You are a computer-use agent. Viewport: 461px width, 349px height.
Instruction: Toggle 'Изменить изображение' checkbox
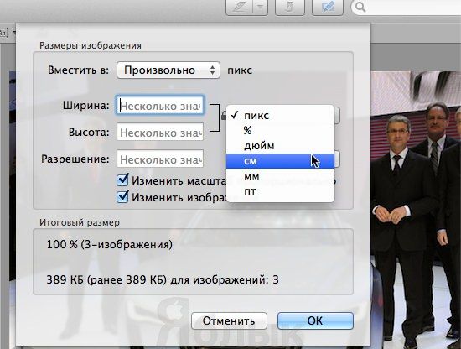click(122, 196)
